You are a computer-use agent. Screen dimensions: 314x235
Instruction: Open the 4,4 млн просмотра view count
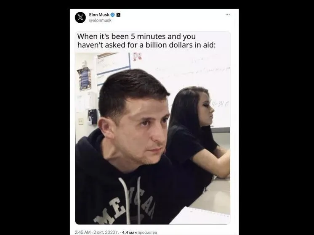coord(139,232)
